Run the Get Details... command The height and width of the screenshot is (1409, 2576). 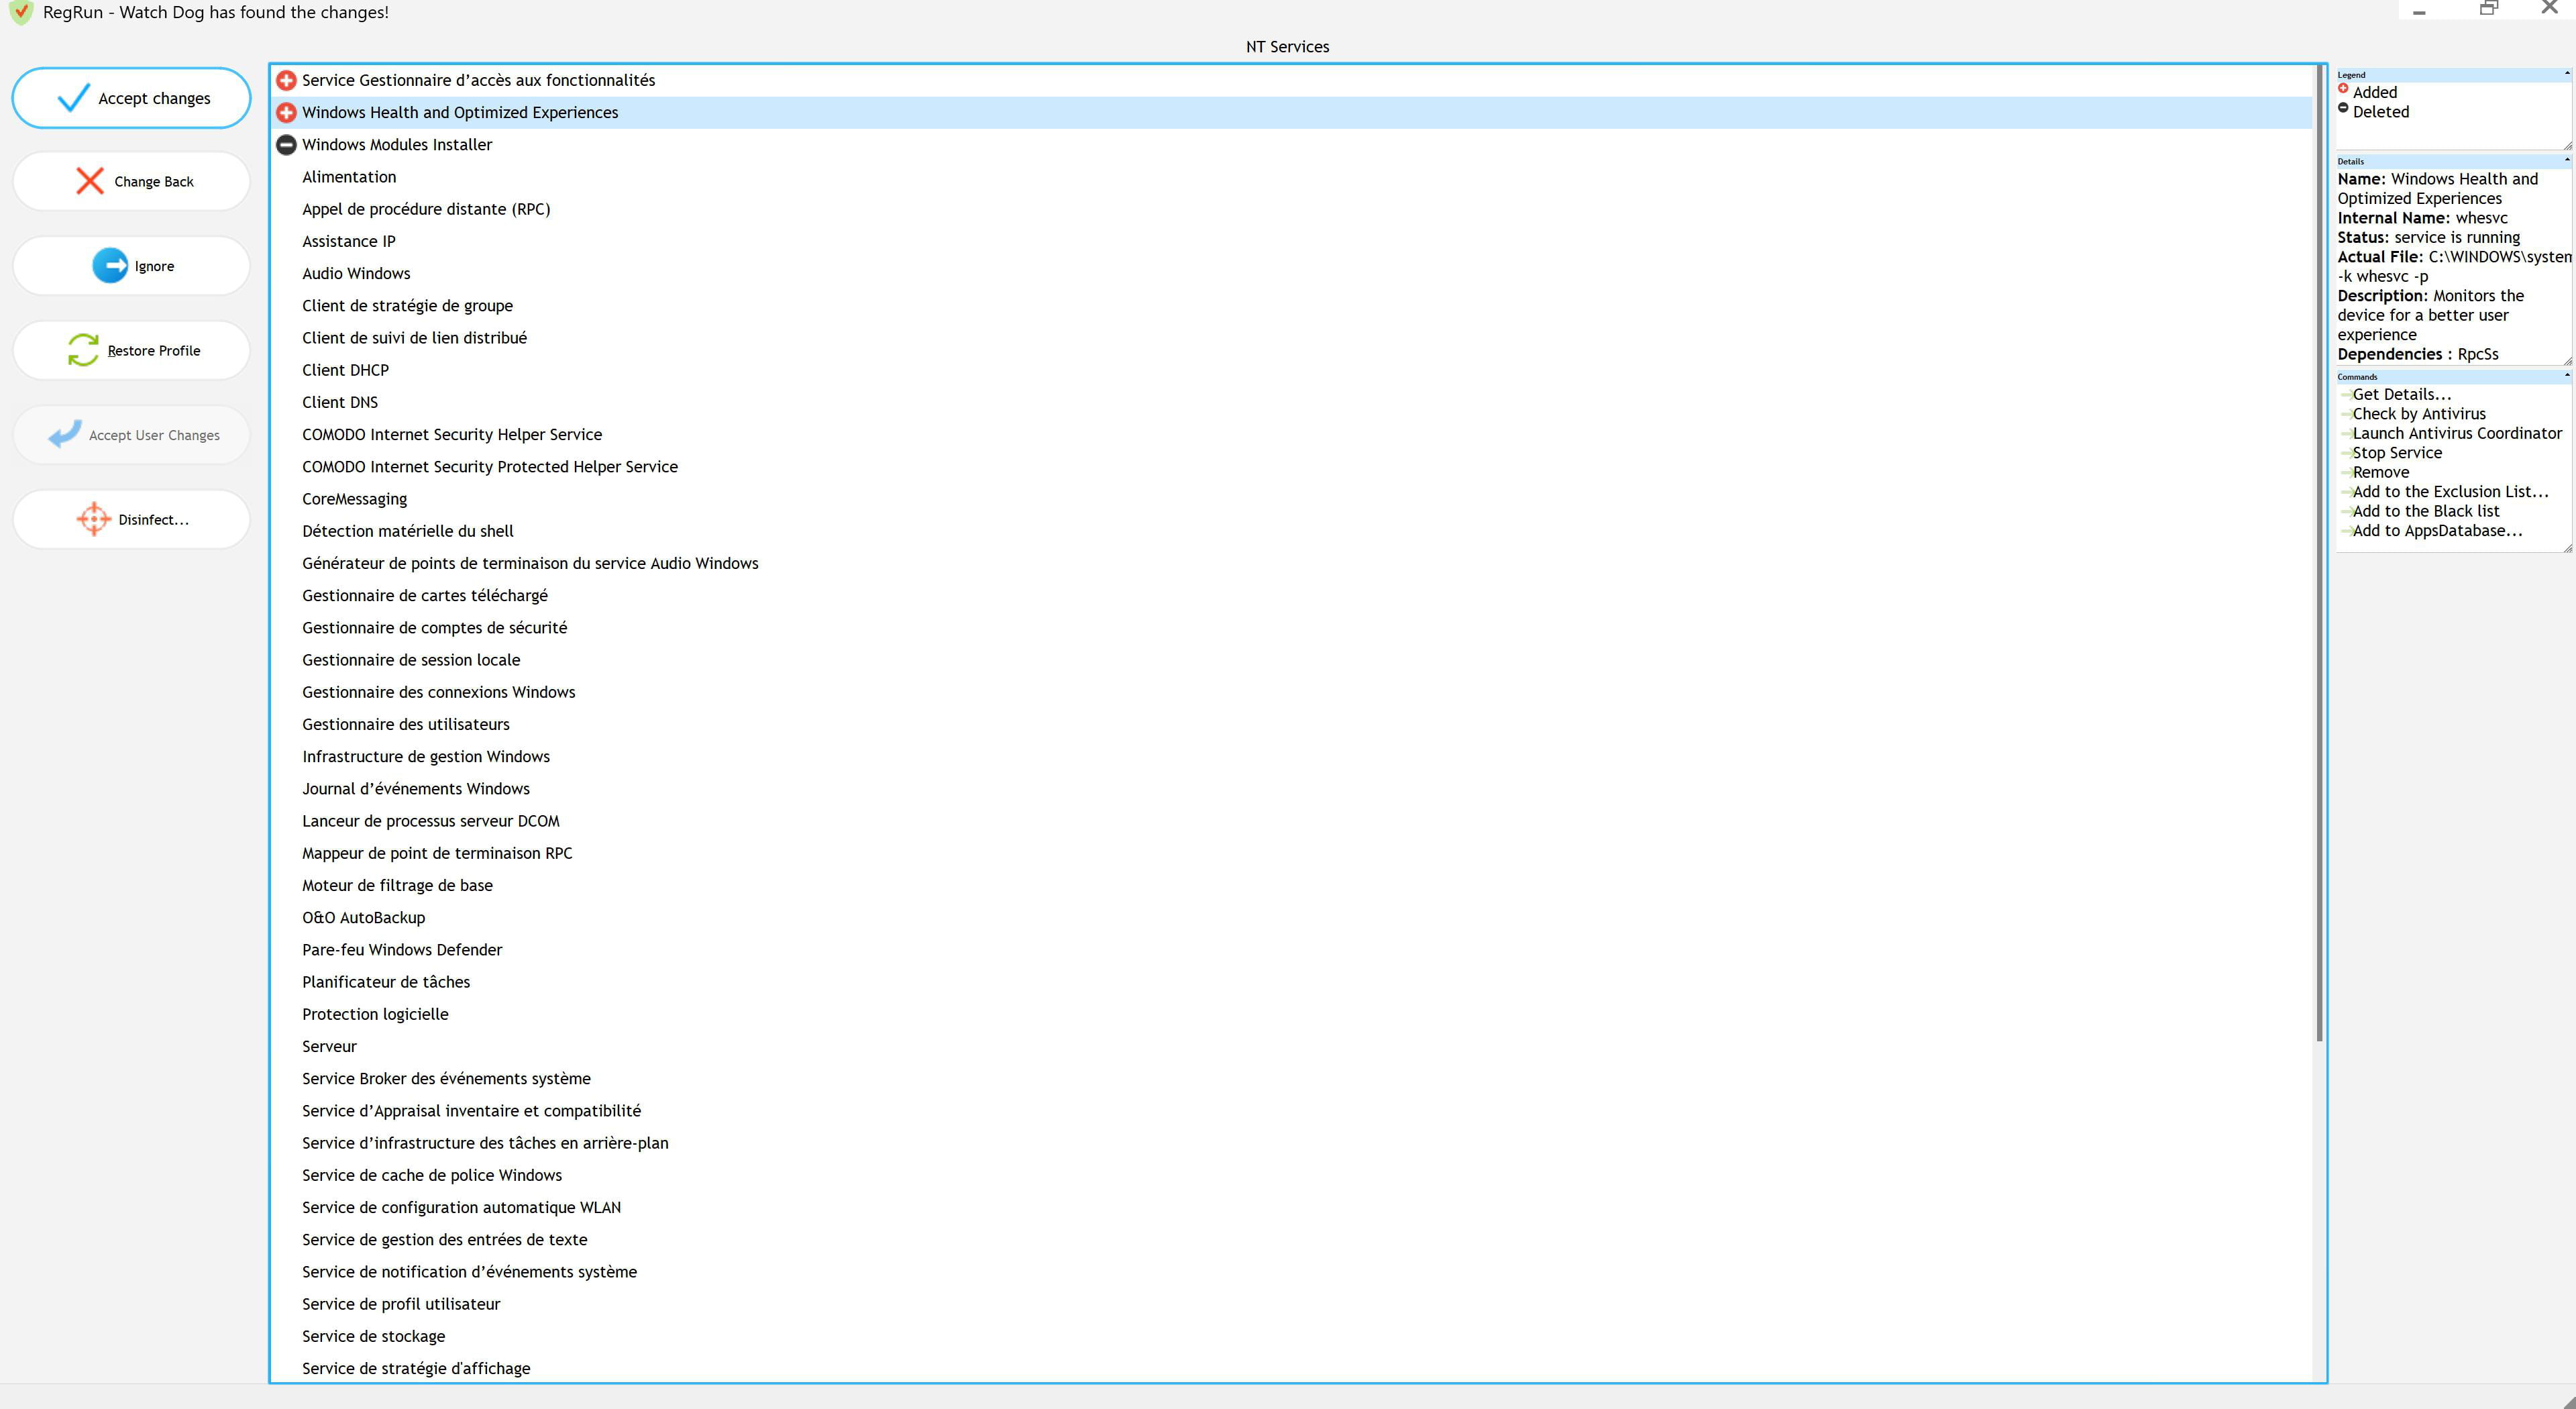coord(2401,394)
